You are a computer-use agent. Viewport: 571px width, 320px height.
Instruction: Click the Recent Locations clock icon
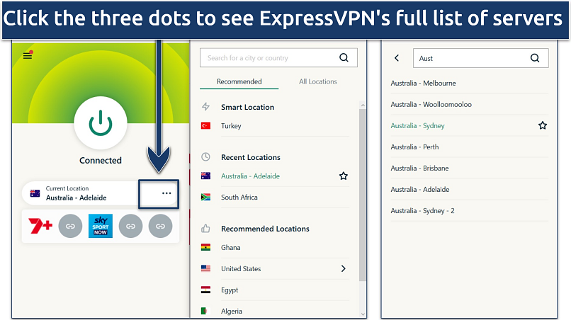click(205, 157)
